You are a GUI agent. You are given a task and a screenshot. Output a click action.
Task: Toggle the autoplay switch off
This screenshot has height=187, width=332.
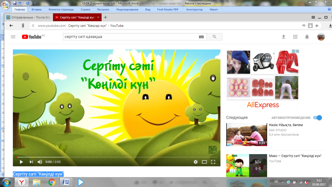318,118
